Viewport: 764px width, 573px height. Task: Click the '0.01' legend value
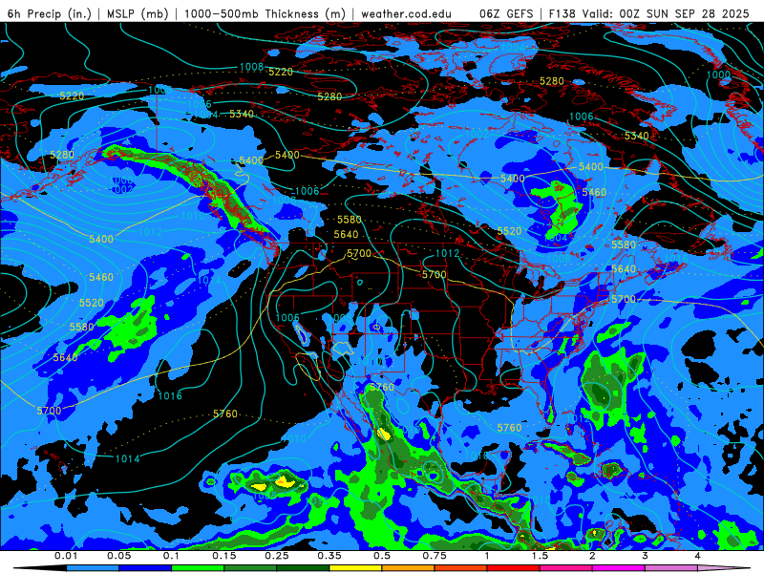click(x=66, y=556)
